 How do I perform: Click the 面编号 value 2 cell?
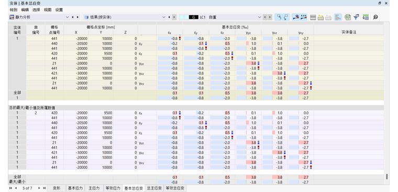(x=36, y=113)
